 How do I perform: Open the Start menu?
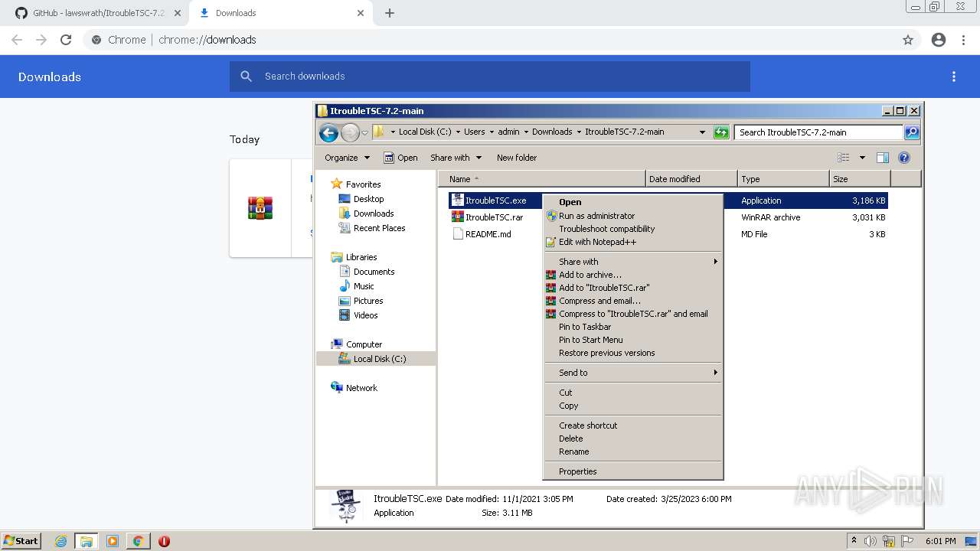(21, 541)
